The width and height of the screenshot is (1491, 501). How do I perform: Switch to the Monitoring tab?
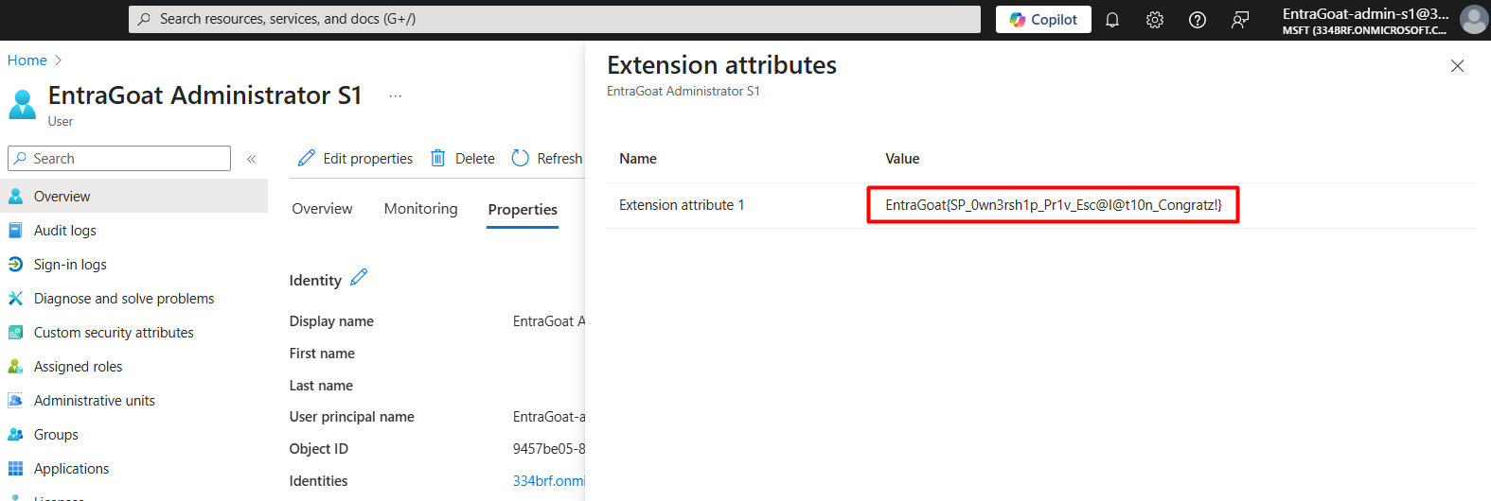pos(420,209)
